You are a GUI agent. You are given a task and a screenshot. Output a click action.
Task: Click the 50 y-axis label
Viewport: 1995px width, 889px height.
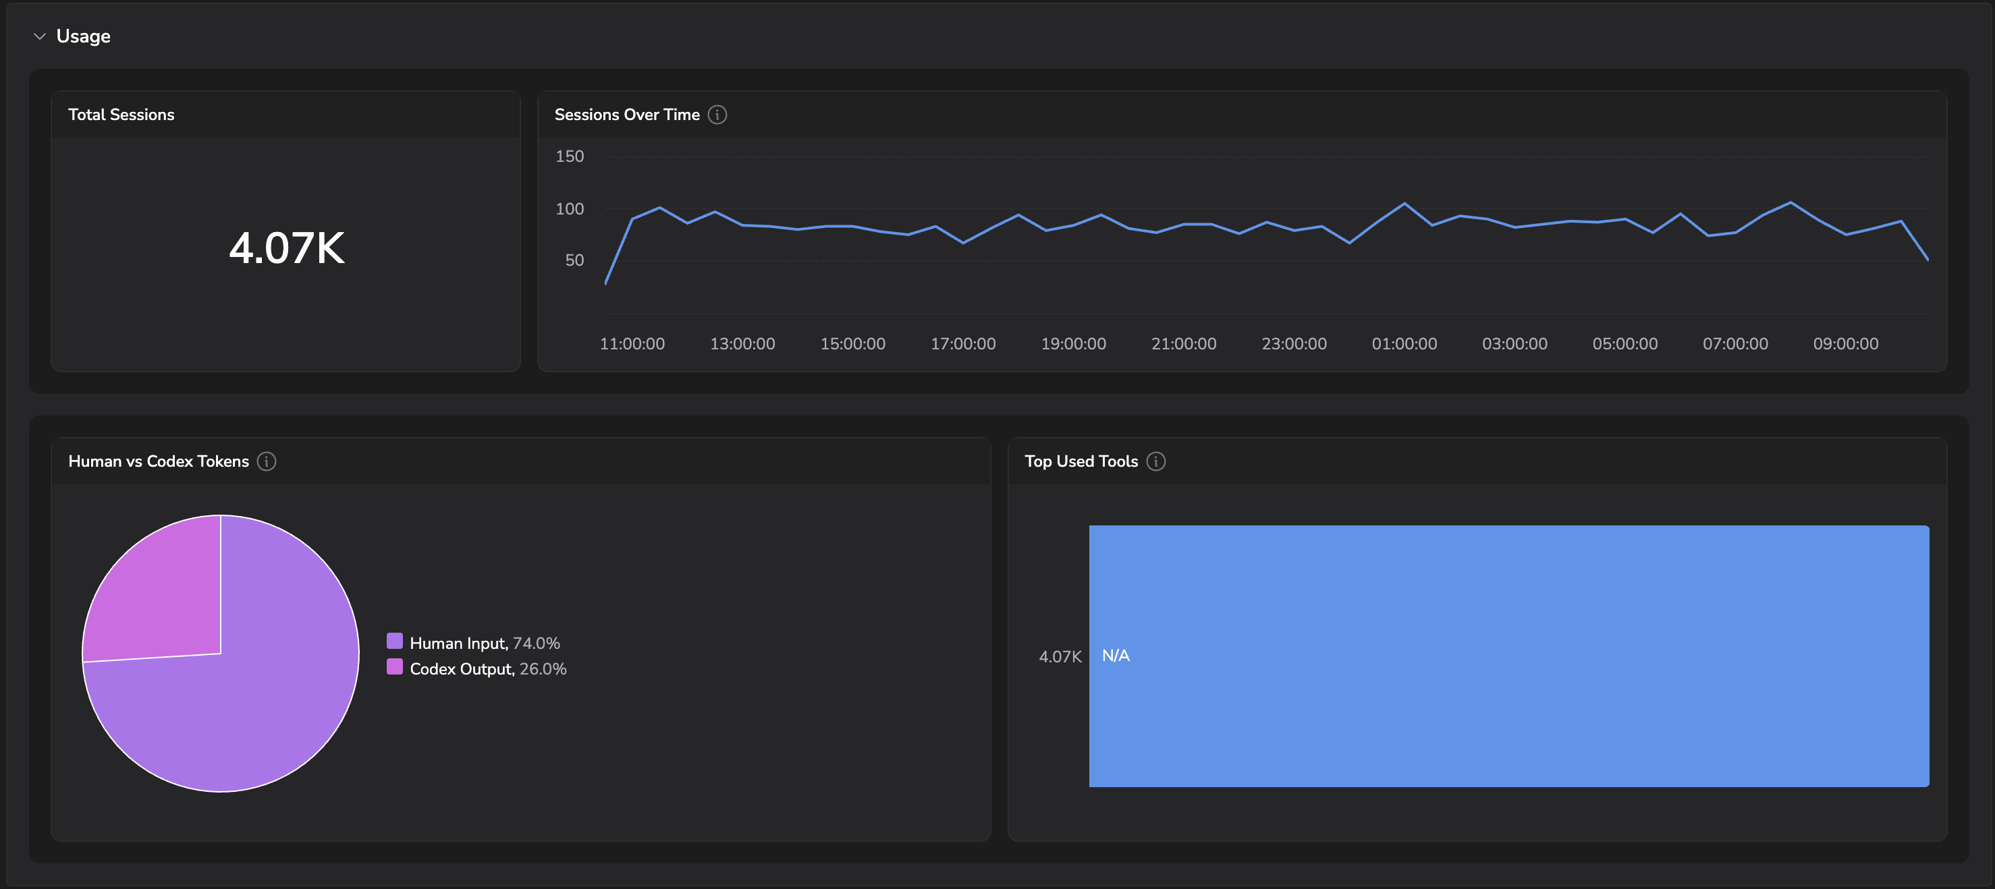click(574, 261)
